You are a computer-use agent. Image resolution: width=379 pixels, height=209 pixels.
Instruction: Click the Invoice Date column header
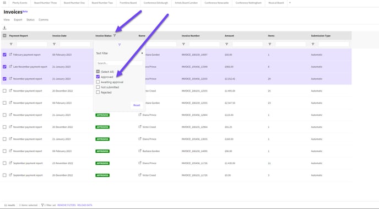[x=59, y=35]
